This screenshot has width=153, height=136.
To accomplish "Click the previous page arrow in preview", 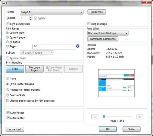I will pyautogui.click(x=95, y=117).
